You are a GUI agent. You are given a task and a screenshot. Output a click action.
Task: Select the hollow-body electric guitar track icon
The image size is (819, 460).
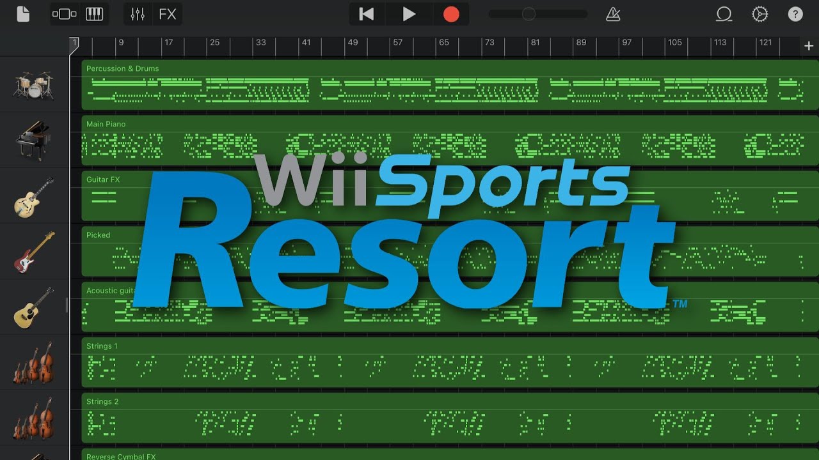34,197
